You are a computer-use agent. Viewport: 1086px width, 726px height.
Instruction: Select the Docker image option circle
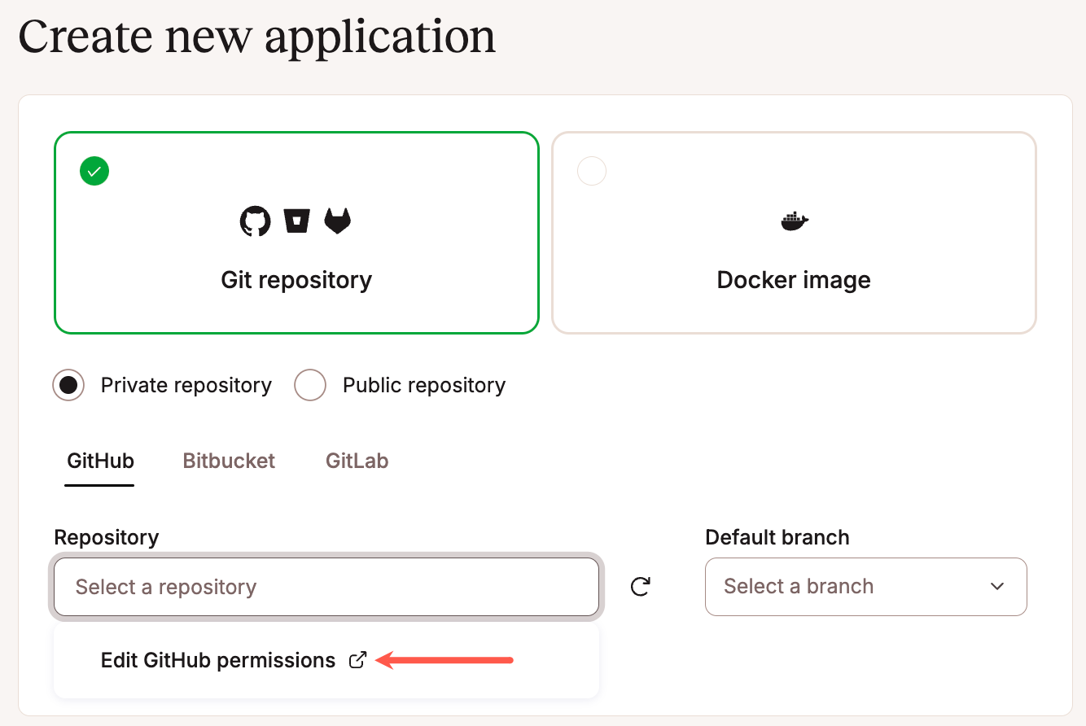592,171
